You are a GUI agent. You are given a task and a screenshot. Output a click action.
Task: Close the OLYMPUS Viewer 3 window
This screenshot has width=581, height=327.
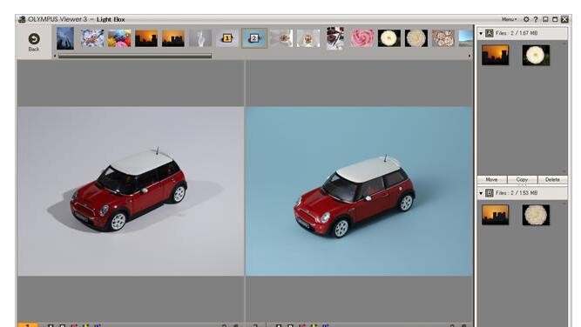click(564, 19)
